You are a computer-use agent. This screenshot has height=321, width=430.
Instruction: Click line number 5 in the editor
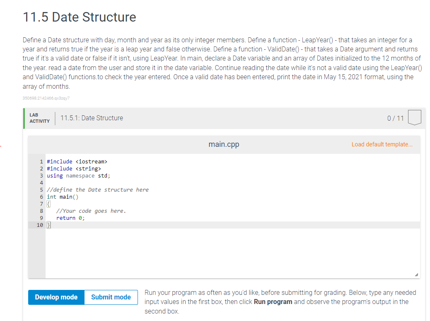(x=41, y=190)
